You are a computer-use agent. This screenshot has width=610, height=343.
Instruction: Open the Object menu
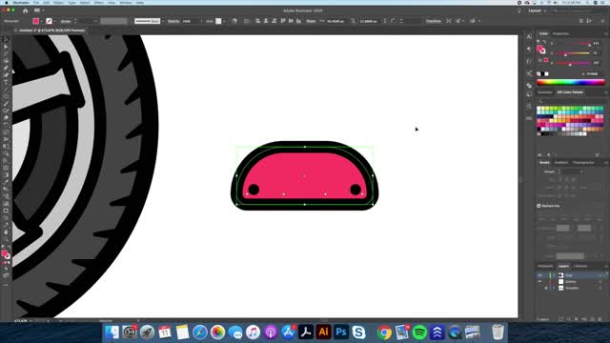(x=58, y=2)
